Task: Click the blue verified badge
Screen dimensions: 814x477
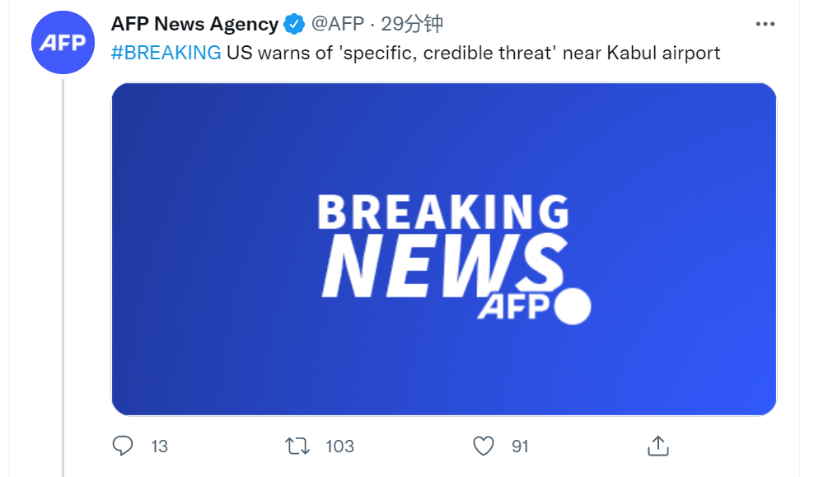Action: point(294,25)
